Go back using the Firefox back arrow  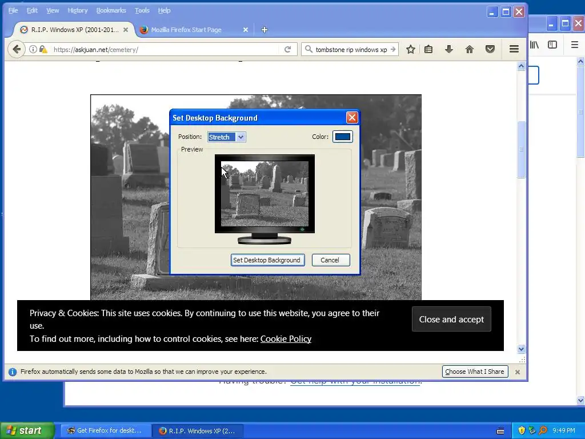point(17,49)
